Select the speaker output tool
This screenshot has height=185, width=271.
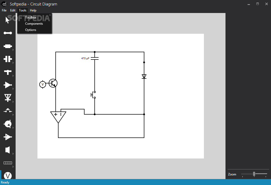point(8,150)
